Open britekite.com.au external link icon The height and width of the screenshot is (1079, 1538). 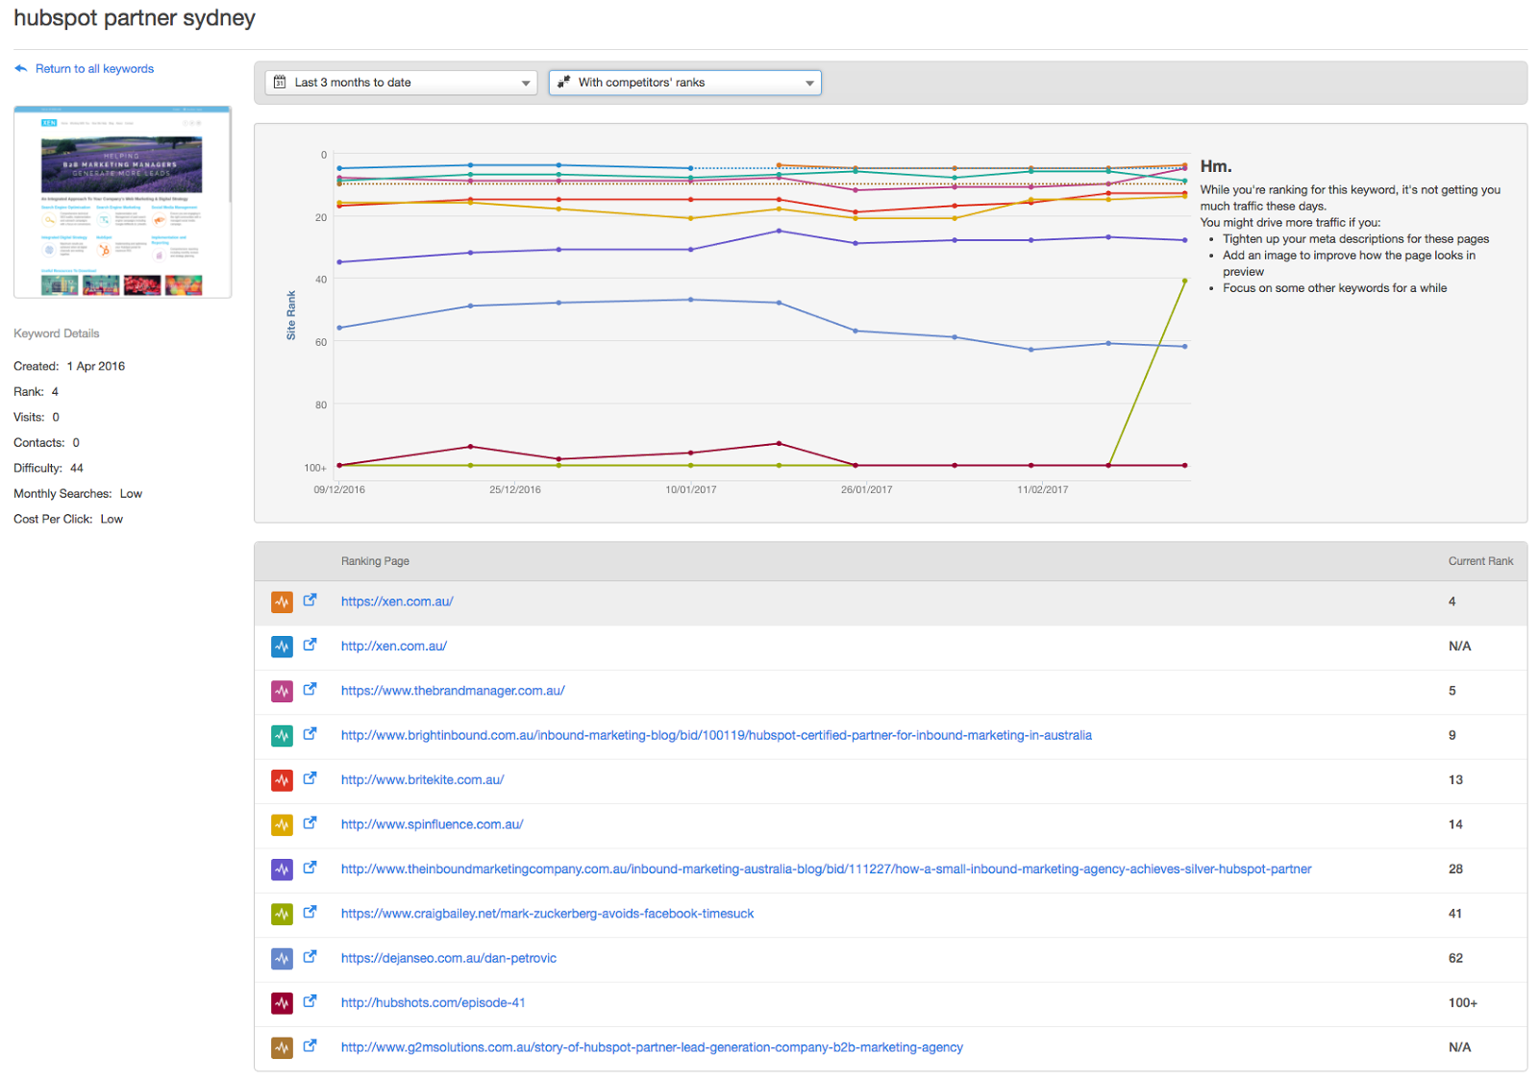[310, 779]
